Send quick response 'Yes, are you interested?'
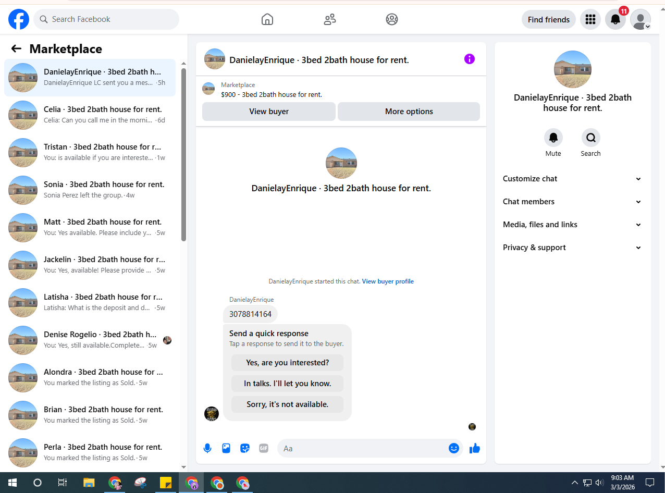Image resolution: width=665 pixels, height=493 pixels. [x=288, y=363]
